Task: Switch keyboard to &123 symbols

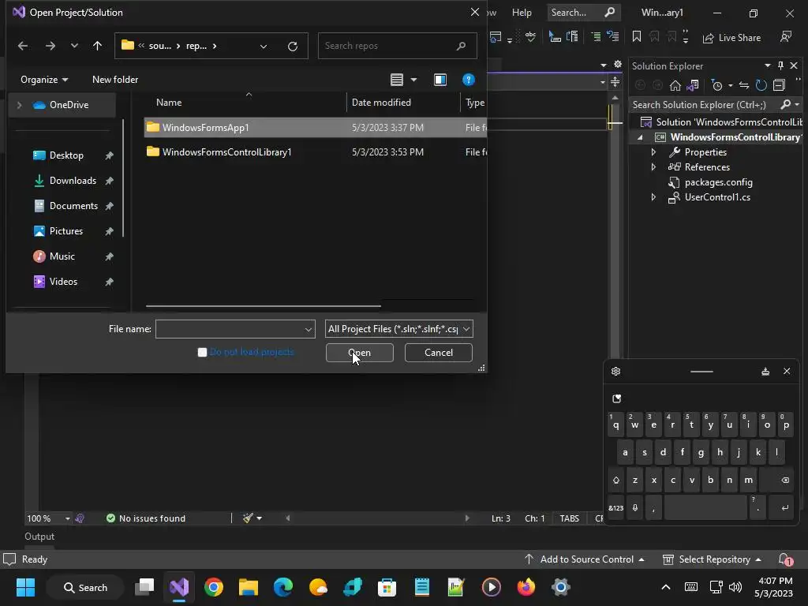Action: [615, 508]
